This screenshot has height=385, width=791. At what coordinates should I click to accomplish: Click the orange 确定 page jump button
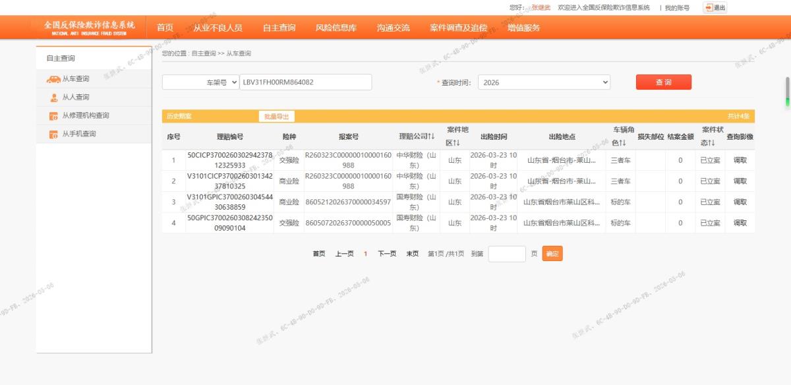[552, 254]
